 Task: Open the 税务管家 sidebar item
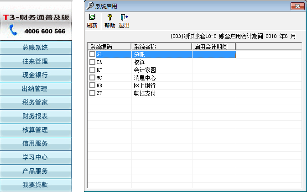coord(35,102)
